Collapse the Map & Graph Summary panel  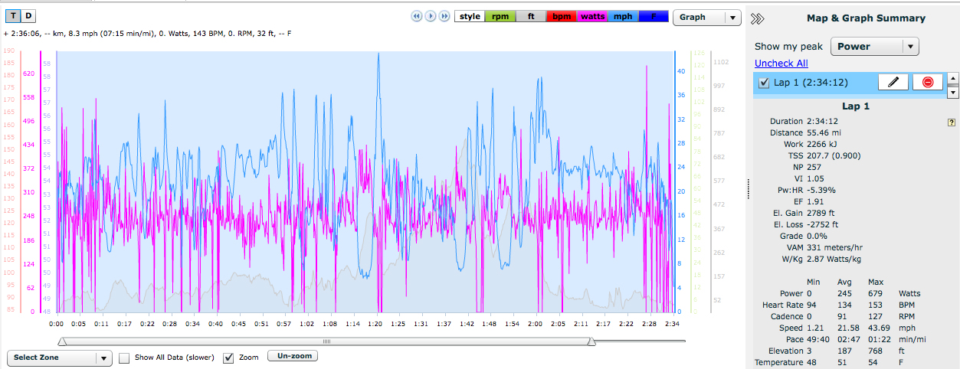[757, 18]
